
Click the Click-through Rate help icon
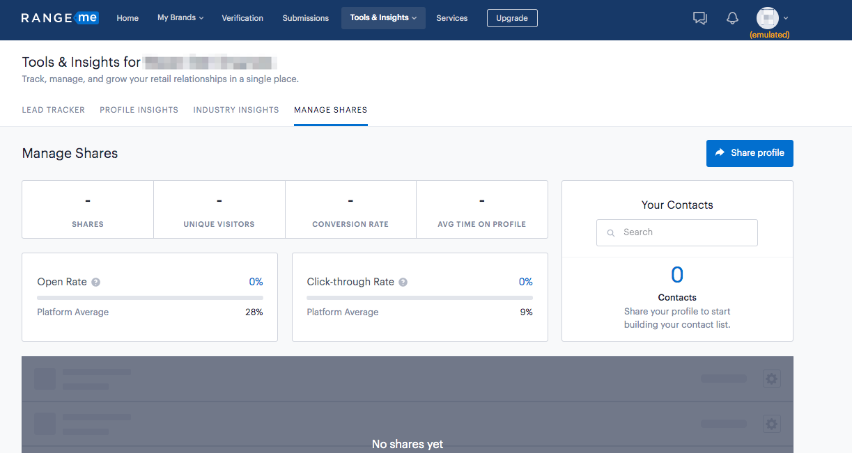point(403,283)
